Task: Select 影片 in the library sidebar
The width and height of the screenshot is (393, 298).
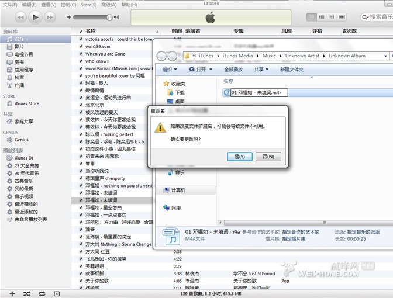Action: pos(19,47)
